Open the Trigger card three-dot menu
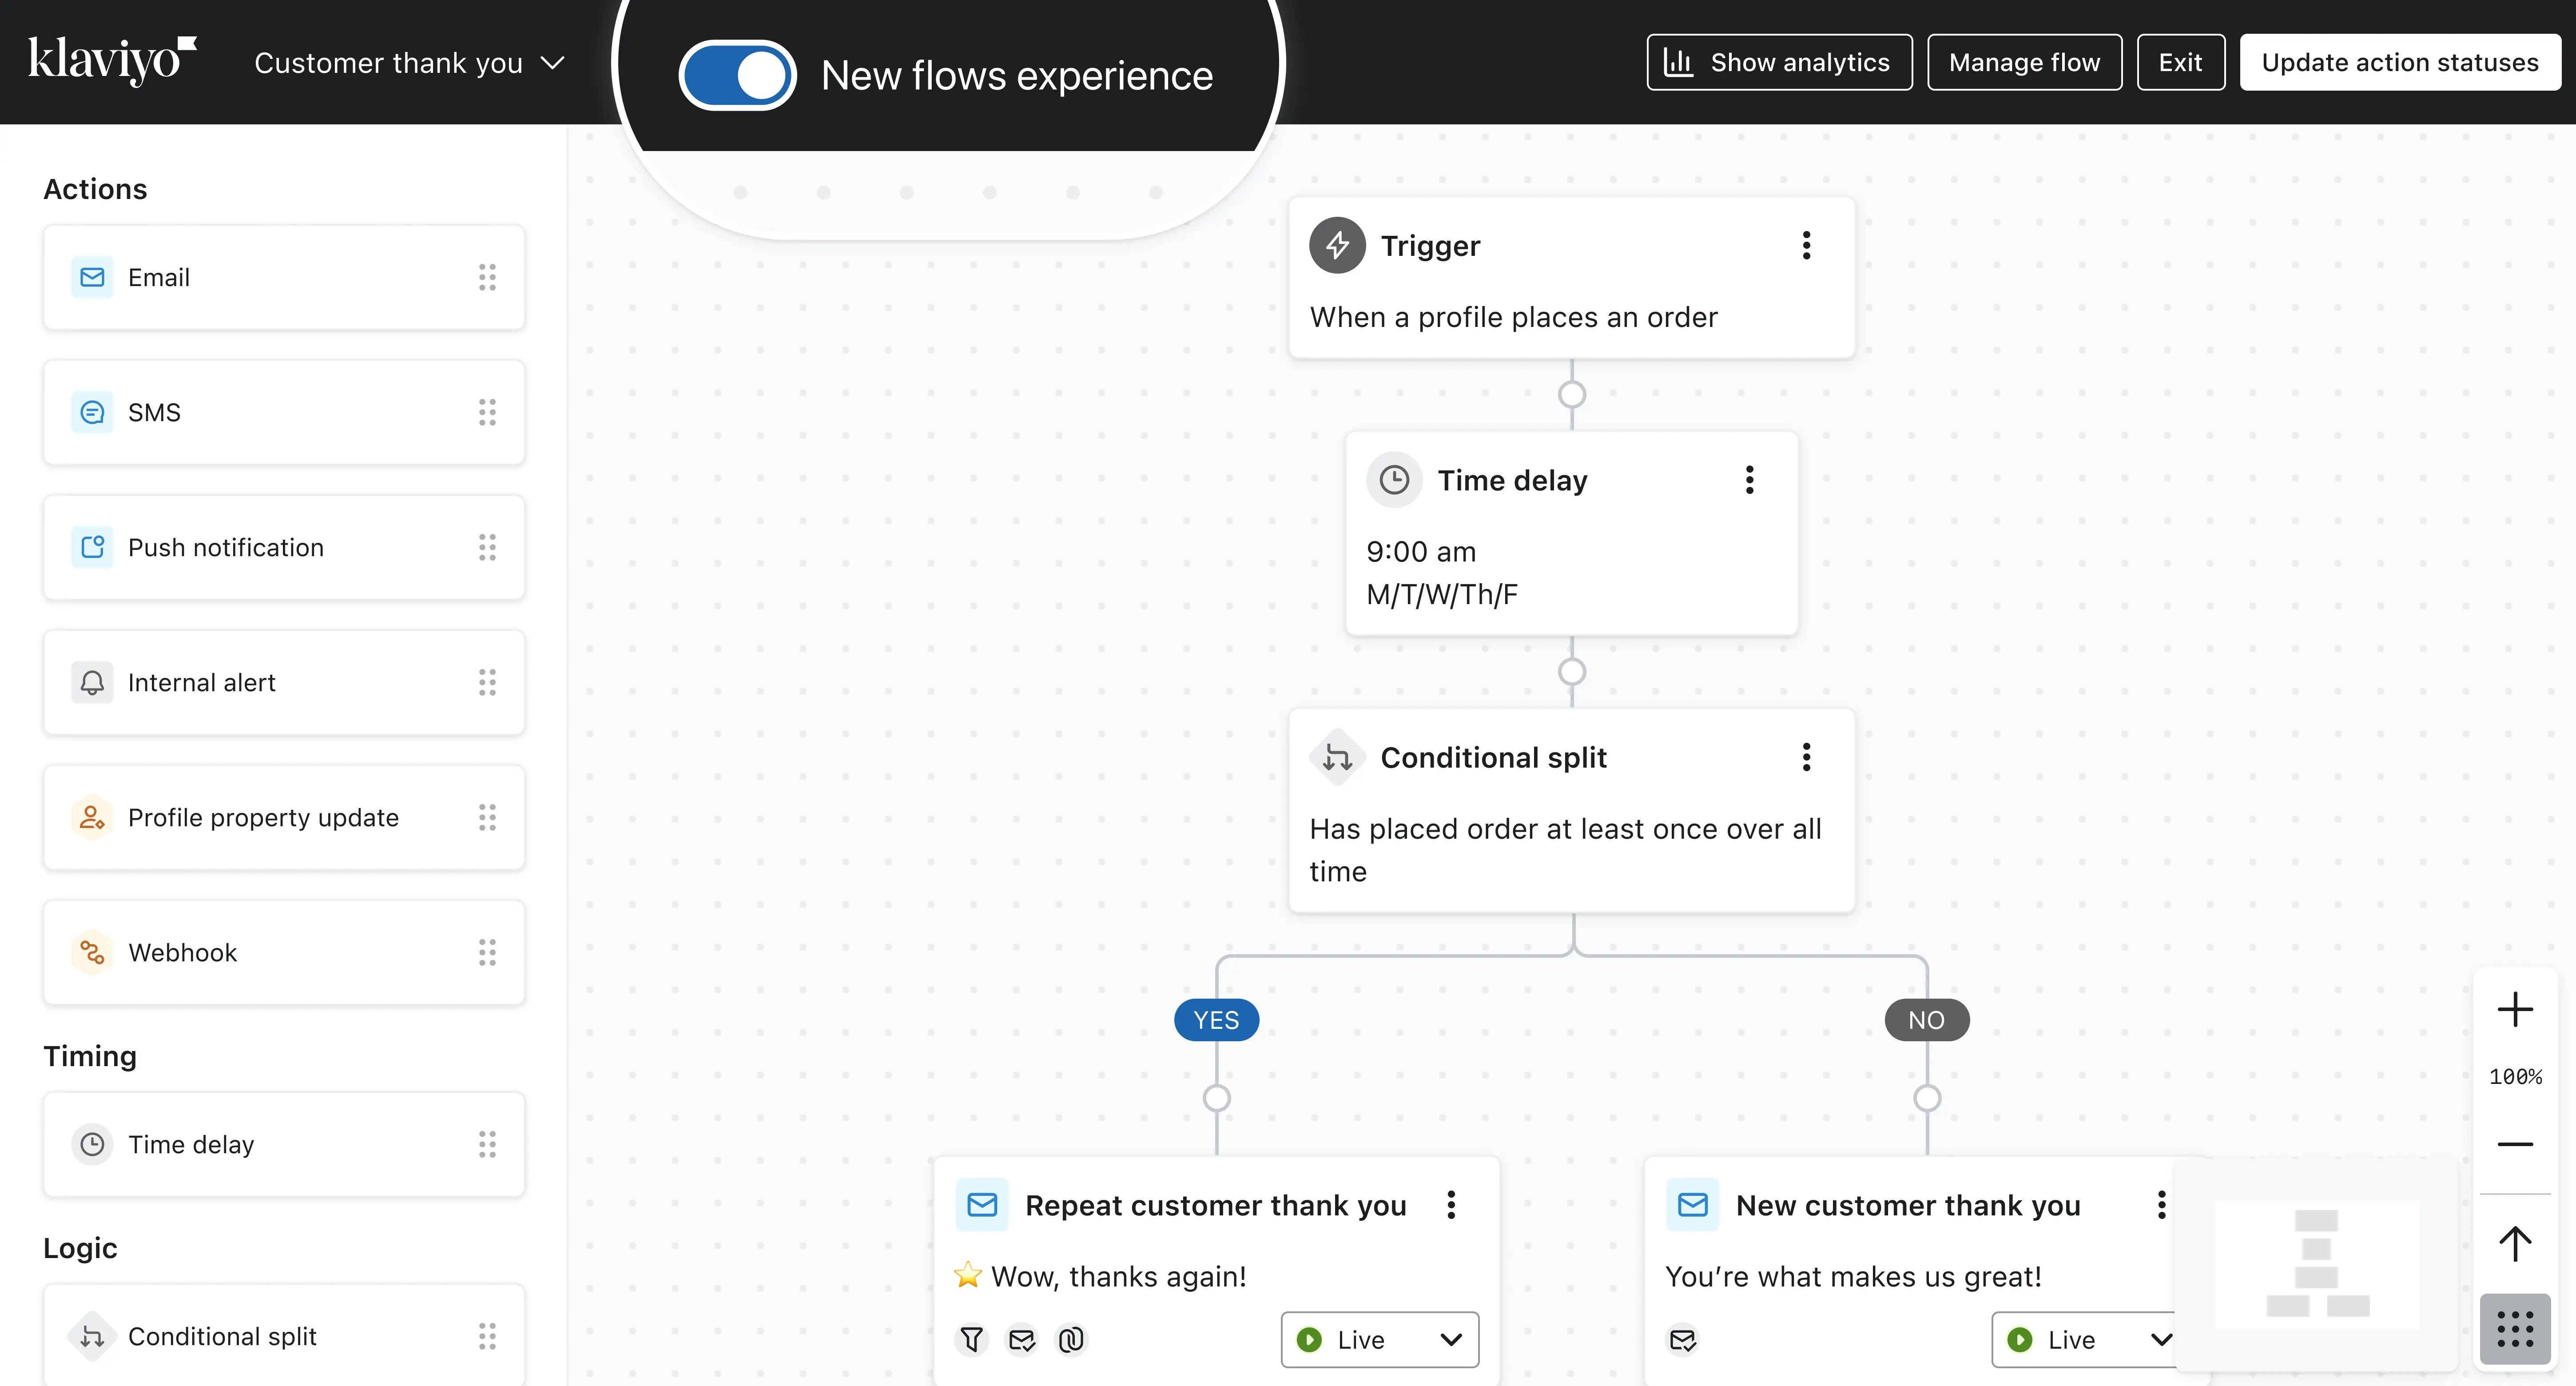Screen dimensions: 2576x1386 [1806, 246]
